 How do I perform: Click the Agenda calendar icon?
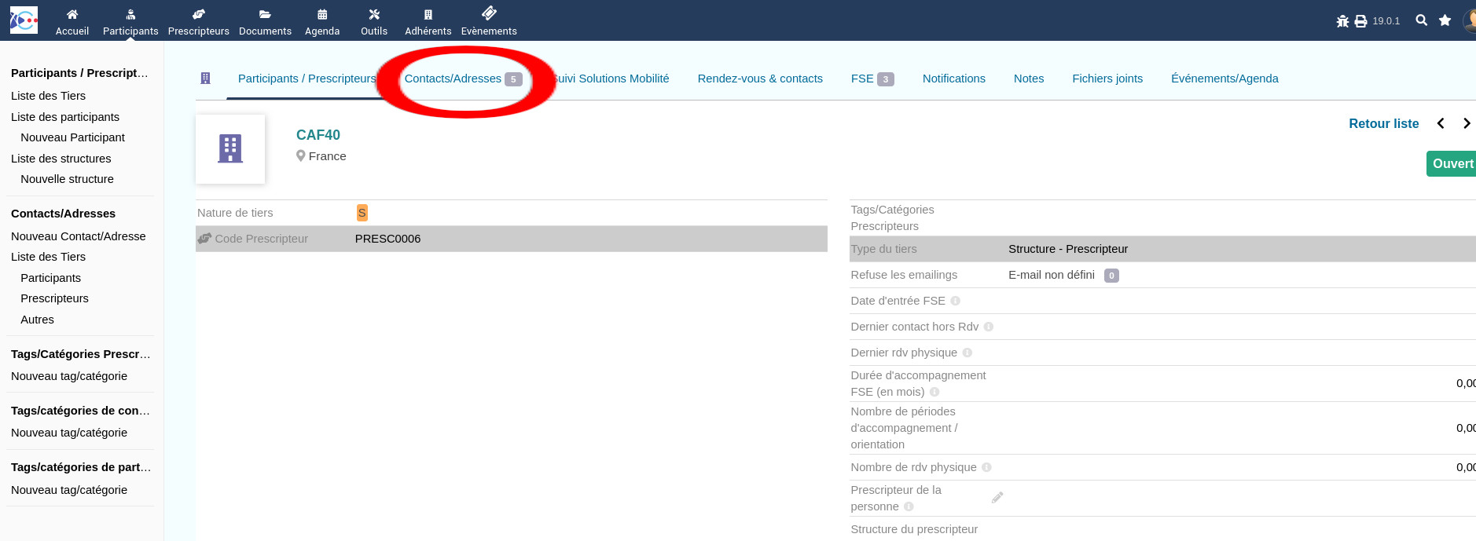(x=322, y=15)
